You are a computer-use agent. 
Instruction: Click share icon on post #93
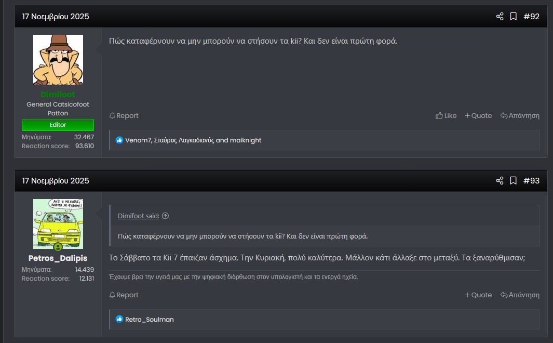(x=500, y=181)
